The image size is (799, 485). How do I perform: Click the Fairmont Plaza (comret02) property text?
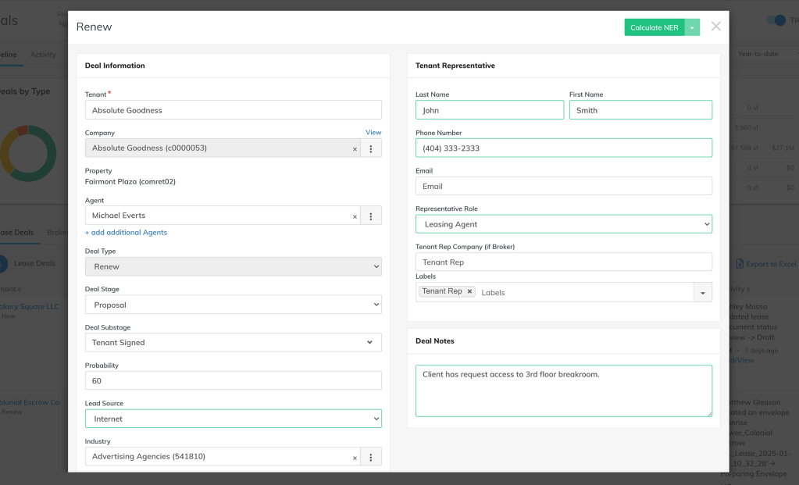click(130, 181)
